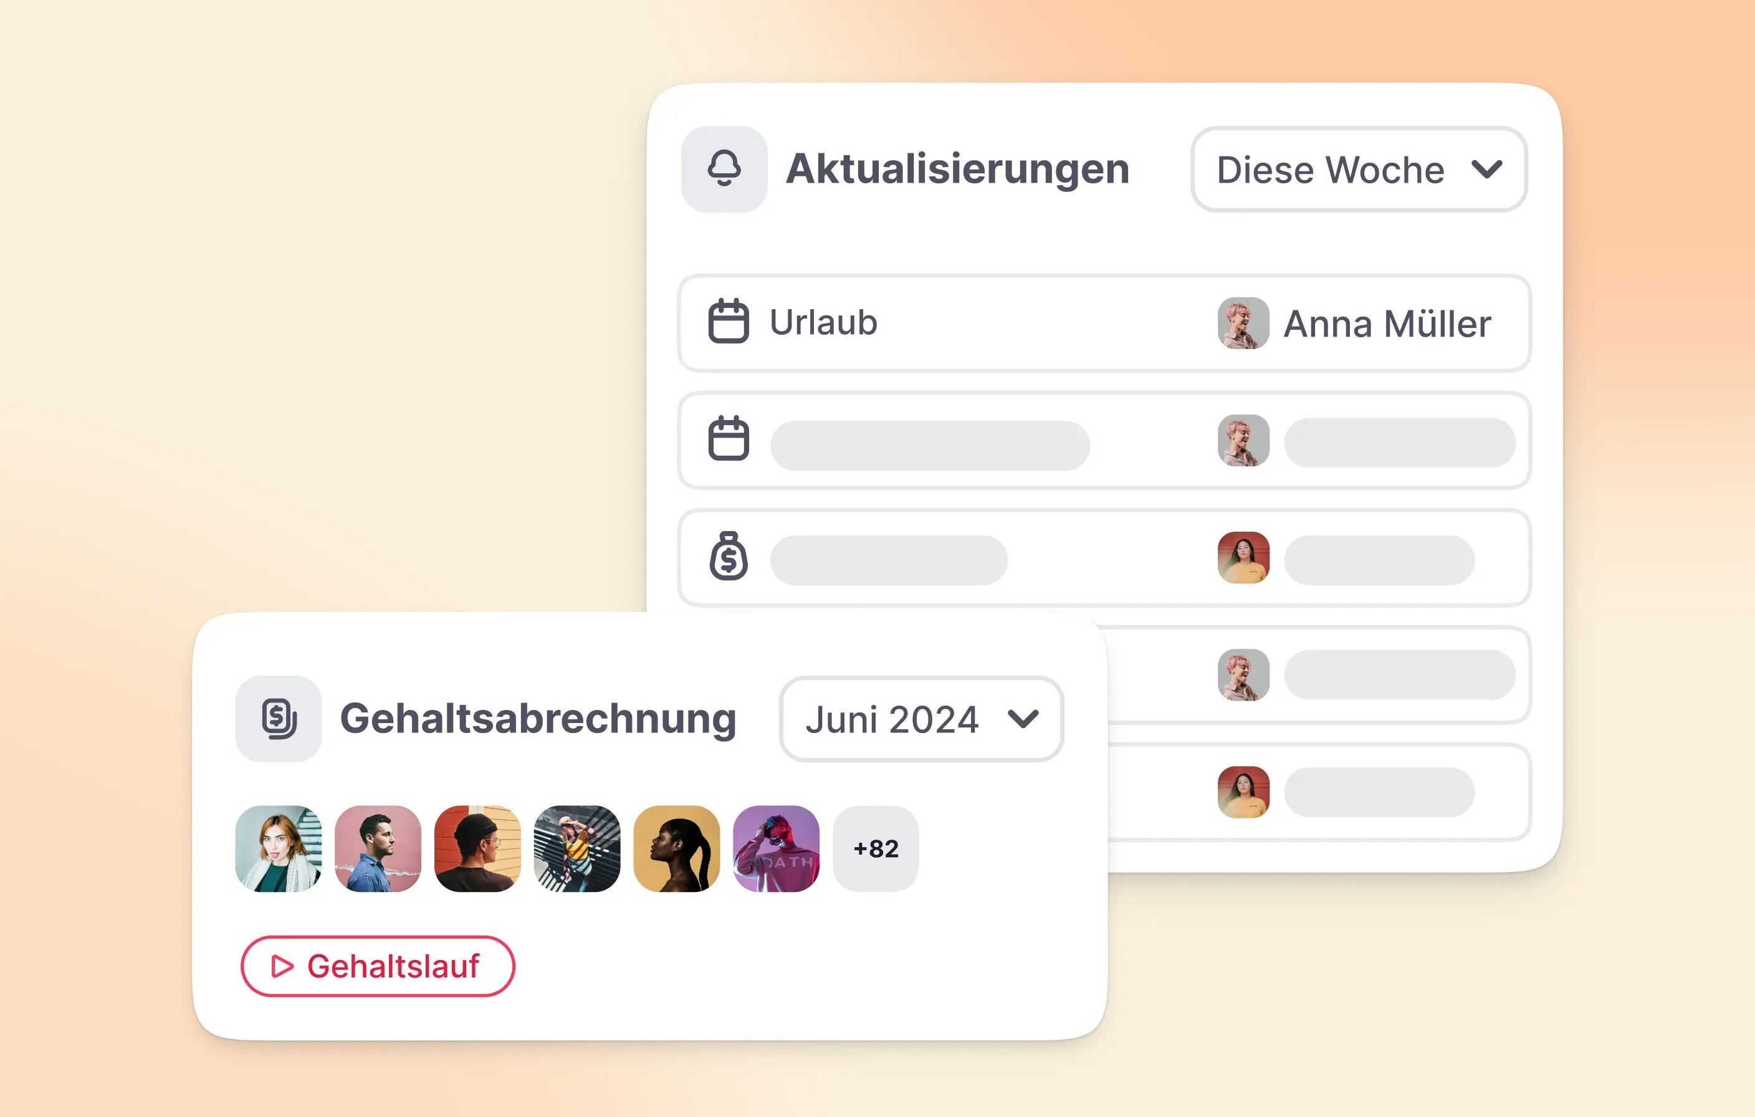Click the bell icon beside Aktualisierungen

[724, 169]
